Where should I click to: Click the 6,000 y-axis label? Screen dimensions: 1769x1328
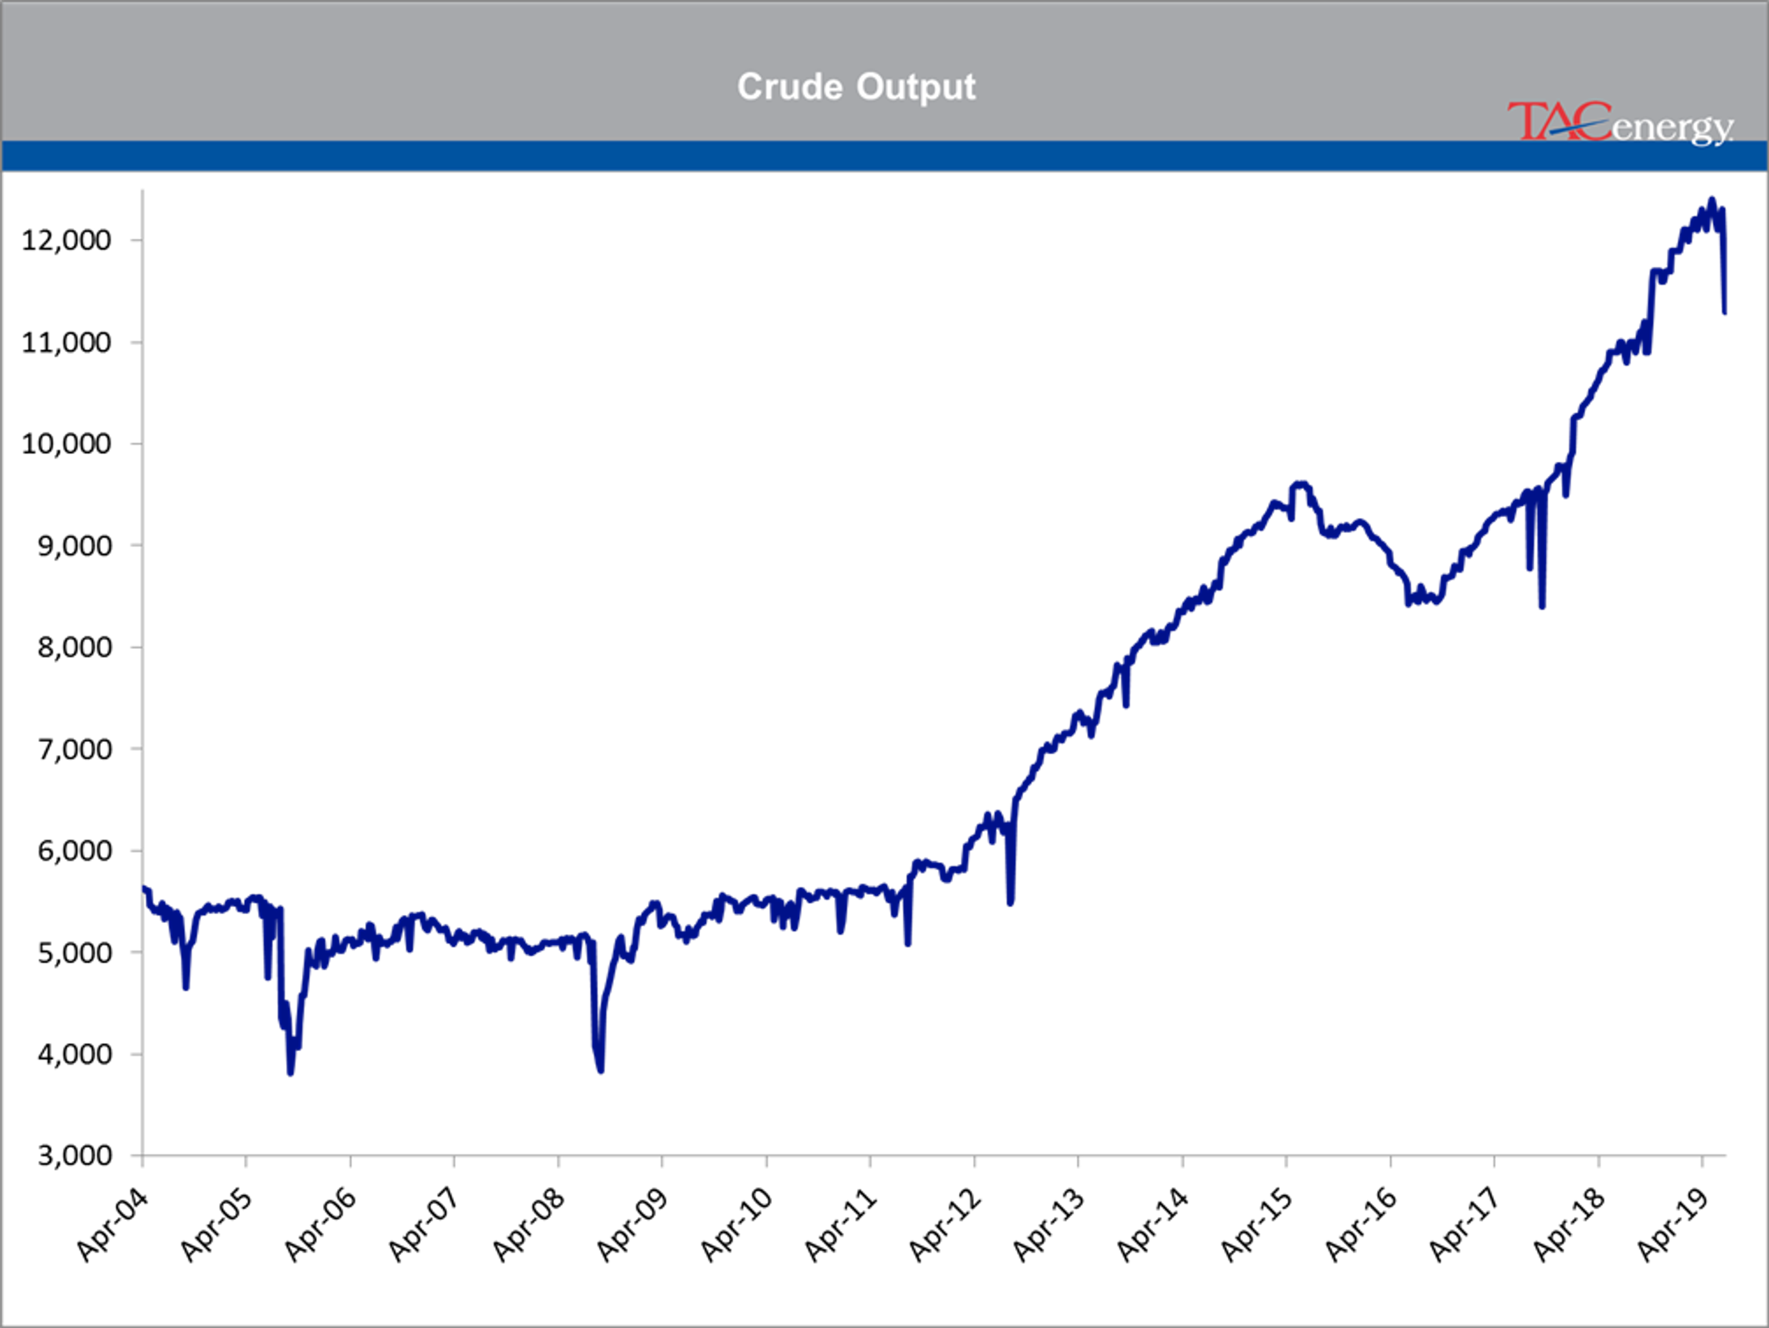tap(74, 851)
